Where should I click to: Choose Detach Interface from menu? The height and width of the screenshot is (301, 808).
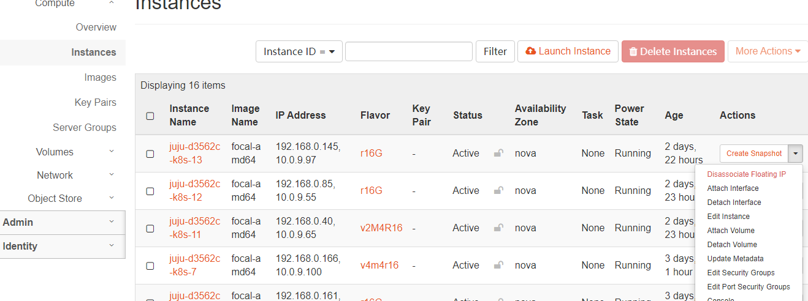click(x=734, y=203)
